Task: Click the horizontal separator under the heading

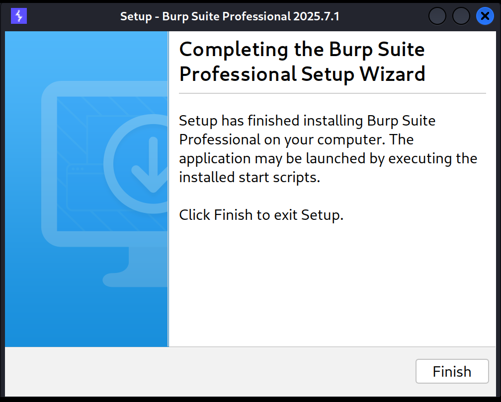Action: tap(332, 93)
